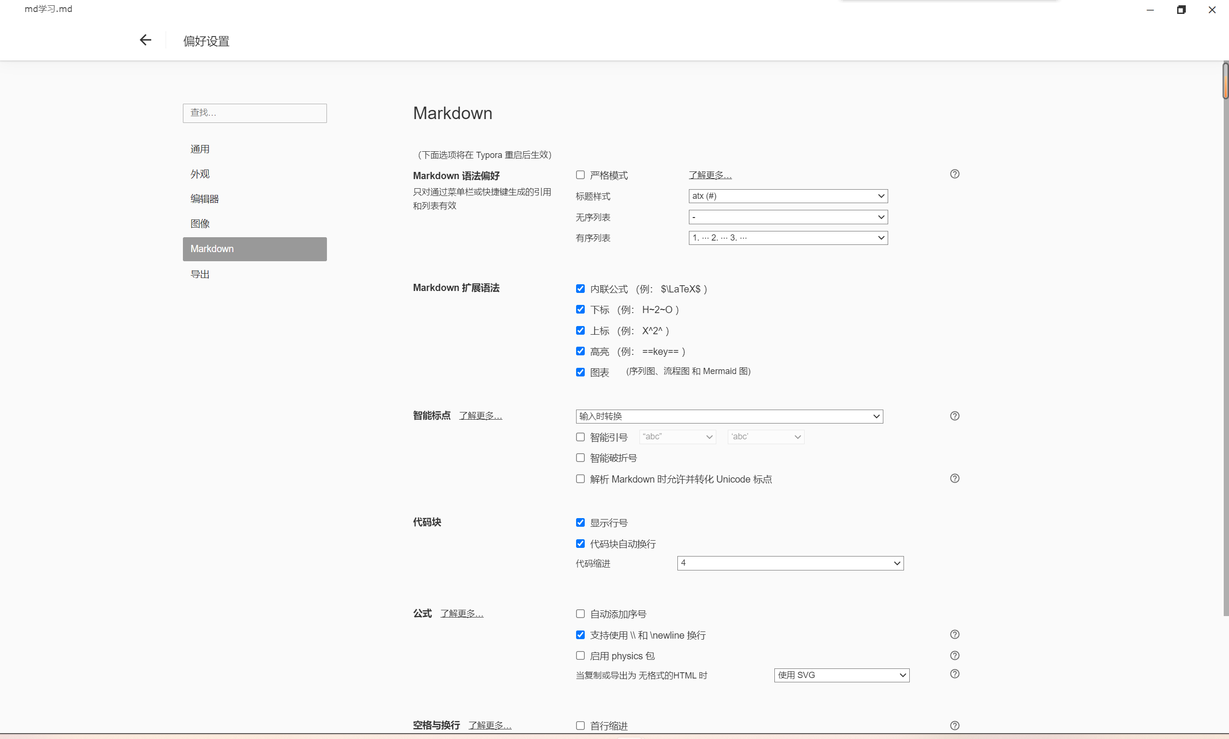Click the 查找 search input field
1229x739 pixels.
tap(254, 113)
